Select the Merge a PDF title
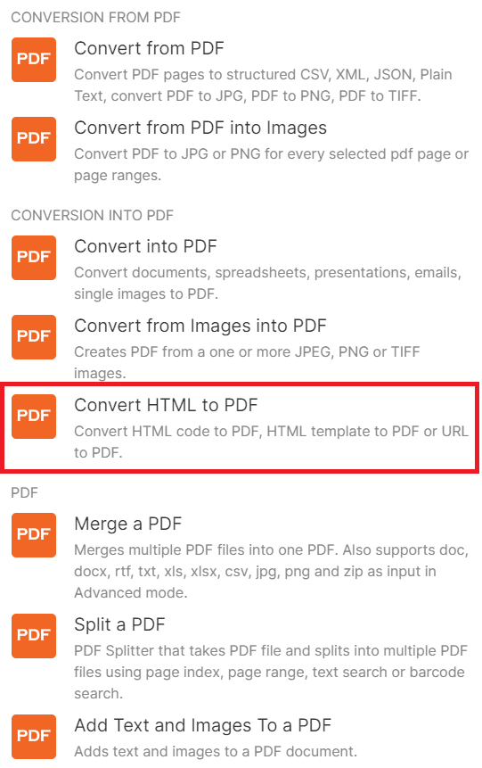 [x=128, y=524]
